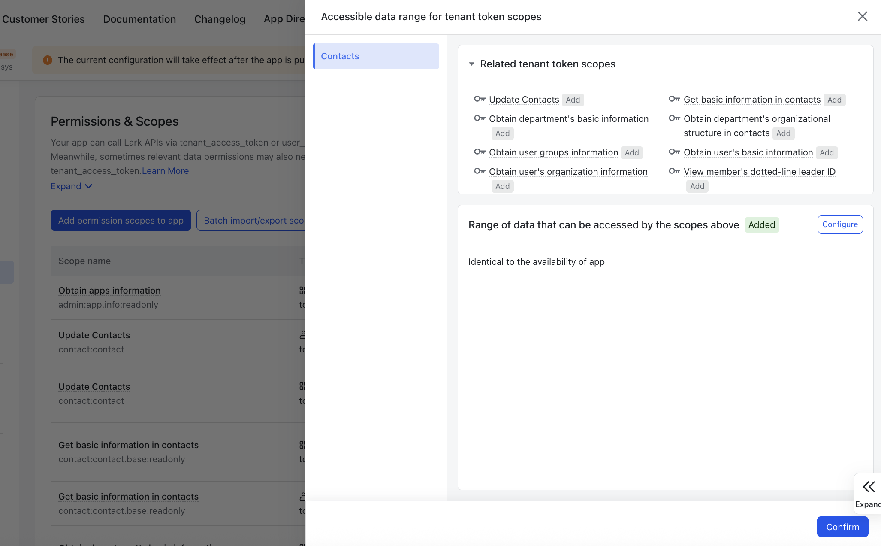Image resolution: width=881 pixels, height=546 pixels.
Task: Click Add permission scopes to app button
Action: click(121, 220)
